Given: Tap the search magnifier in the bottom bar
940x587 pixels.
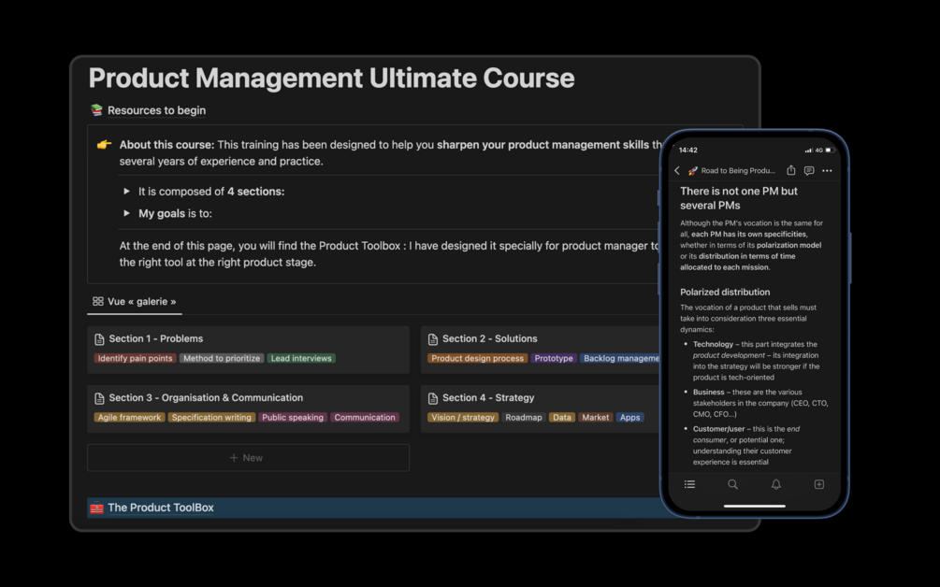Looking at the screenshot, I should 732,484.
